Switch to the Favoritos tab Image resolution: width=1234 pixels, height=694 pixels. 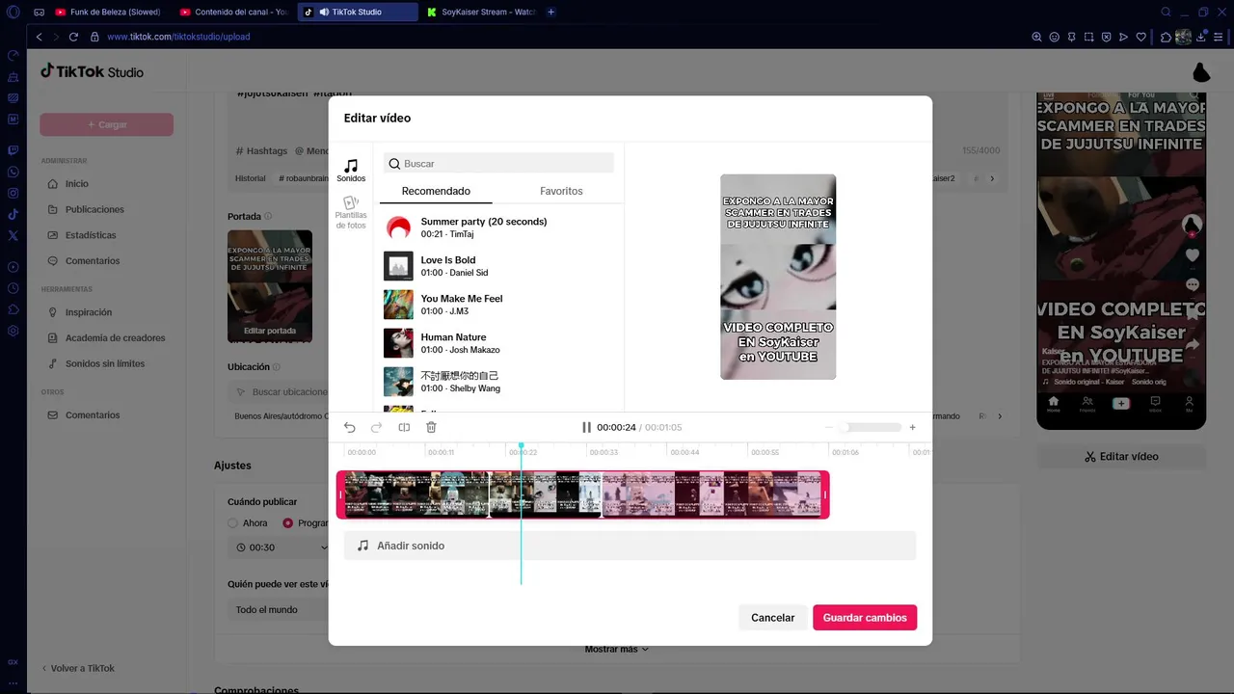561,191
